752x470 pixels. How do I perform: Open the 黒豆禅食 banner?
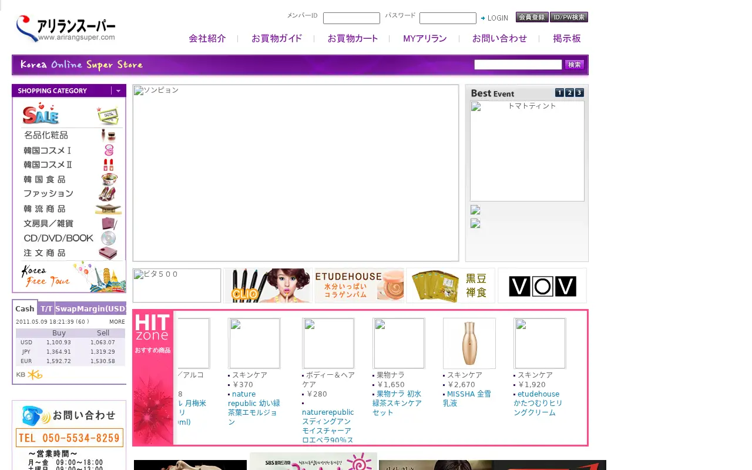pyautogui.click(x=451, y=286)
